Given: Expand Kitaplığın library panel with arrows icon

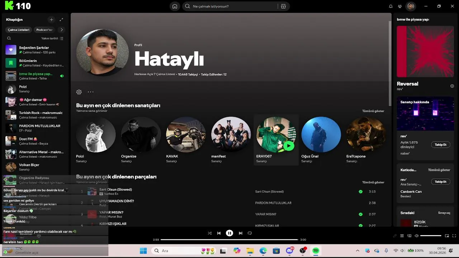Looking at the screenshot, I should tap(61, 20).
